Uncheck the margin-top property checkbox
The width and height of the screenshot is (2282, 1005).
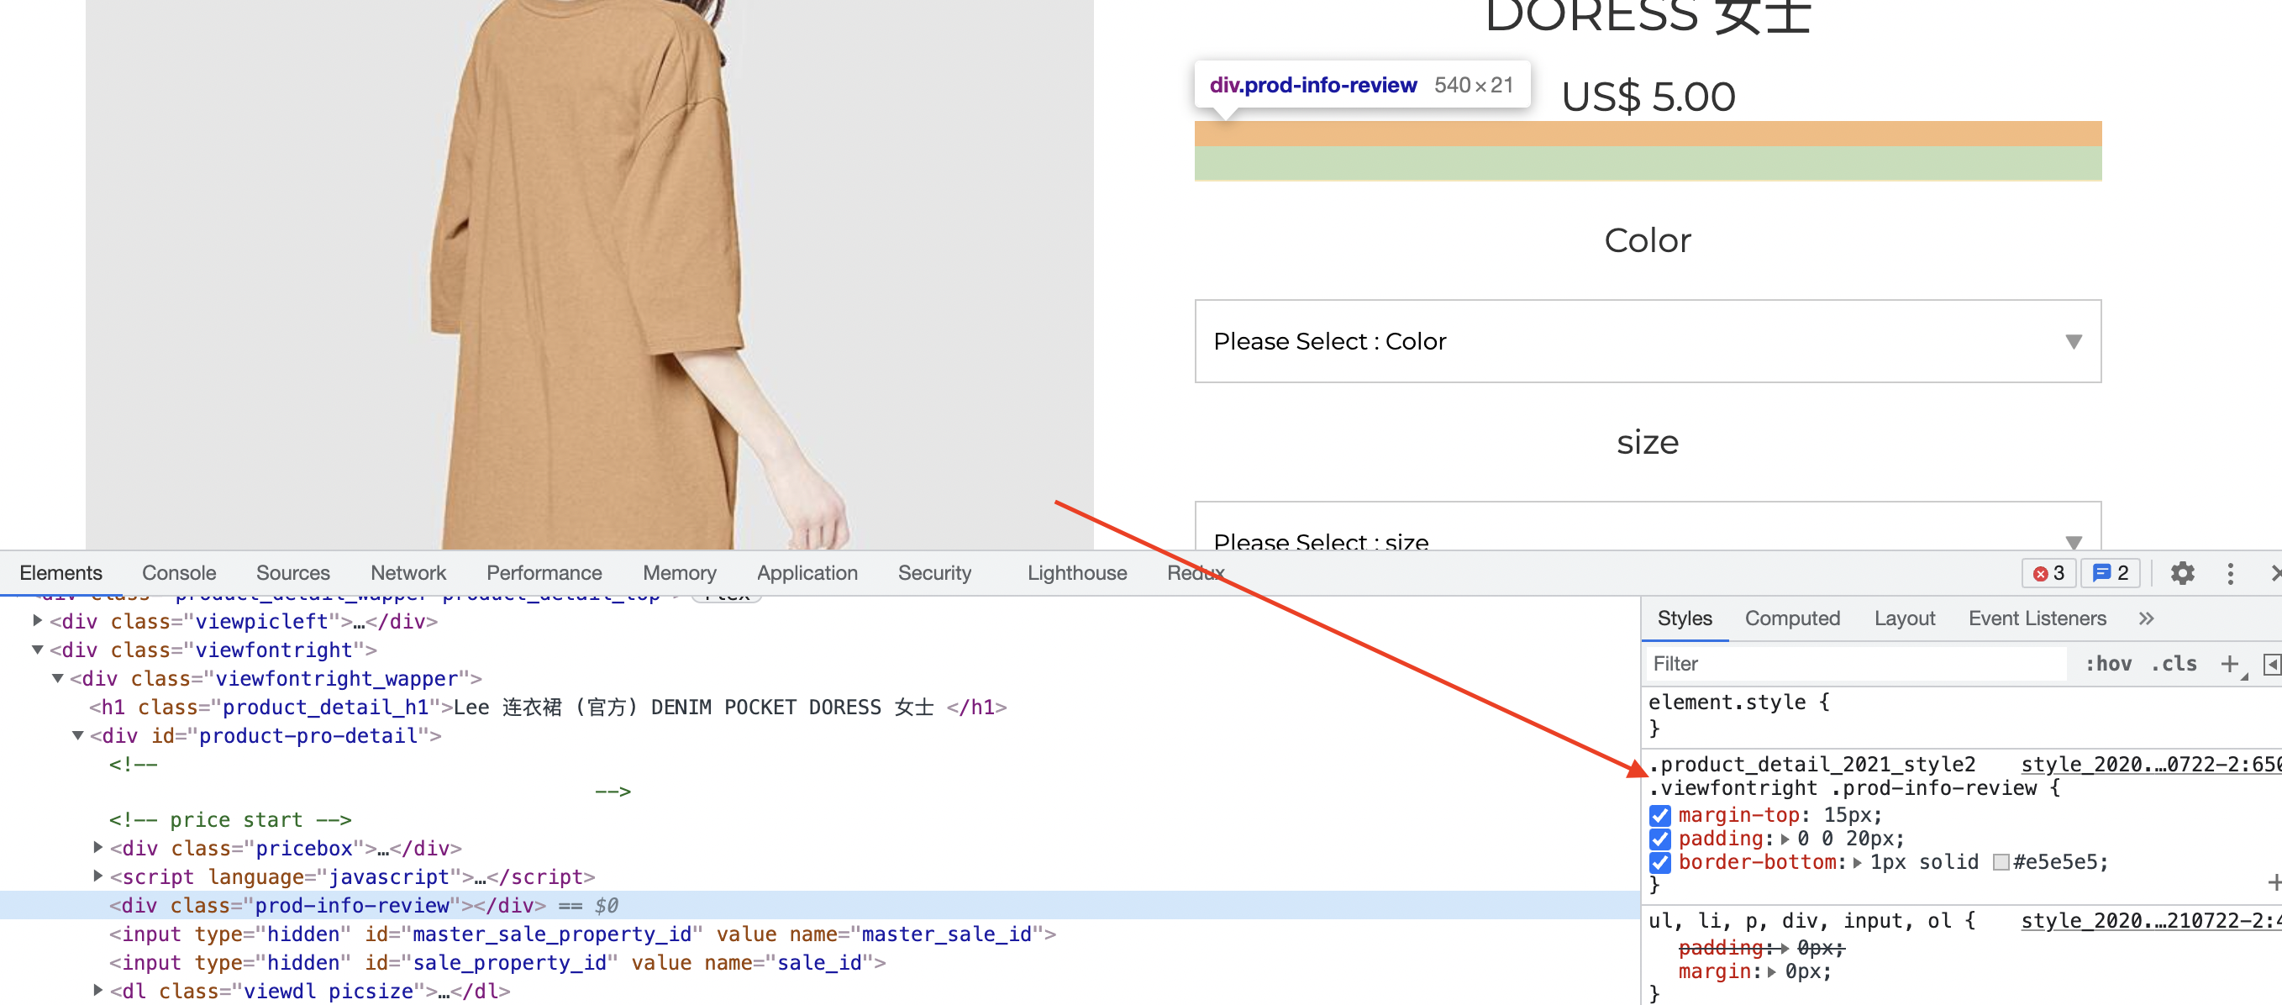(x=1660, y=815)
